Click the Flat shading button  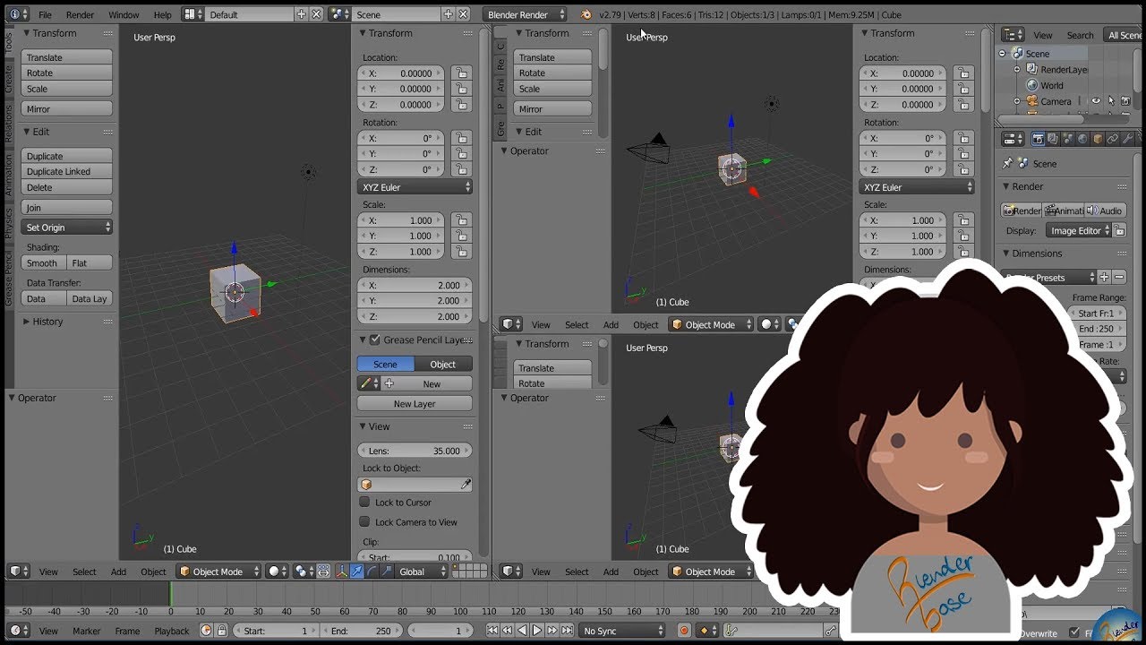pyautogui.click(x=90, y=263)
